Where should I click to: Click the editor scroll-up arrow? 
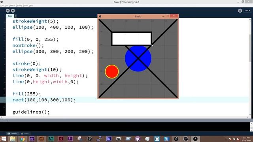pos(250,19)
